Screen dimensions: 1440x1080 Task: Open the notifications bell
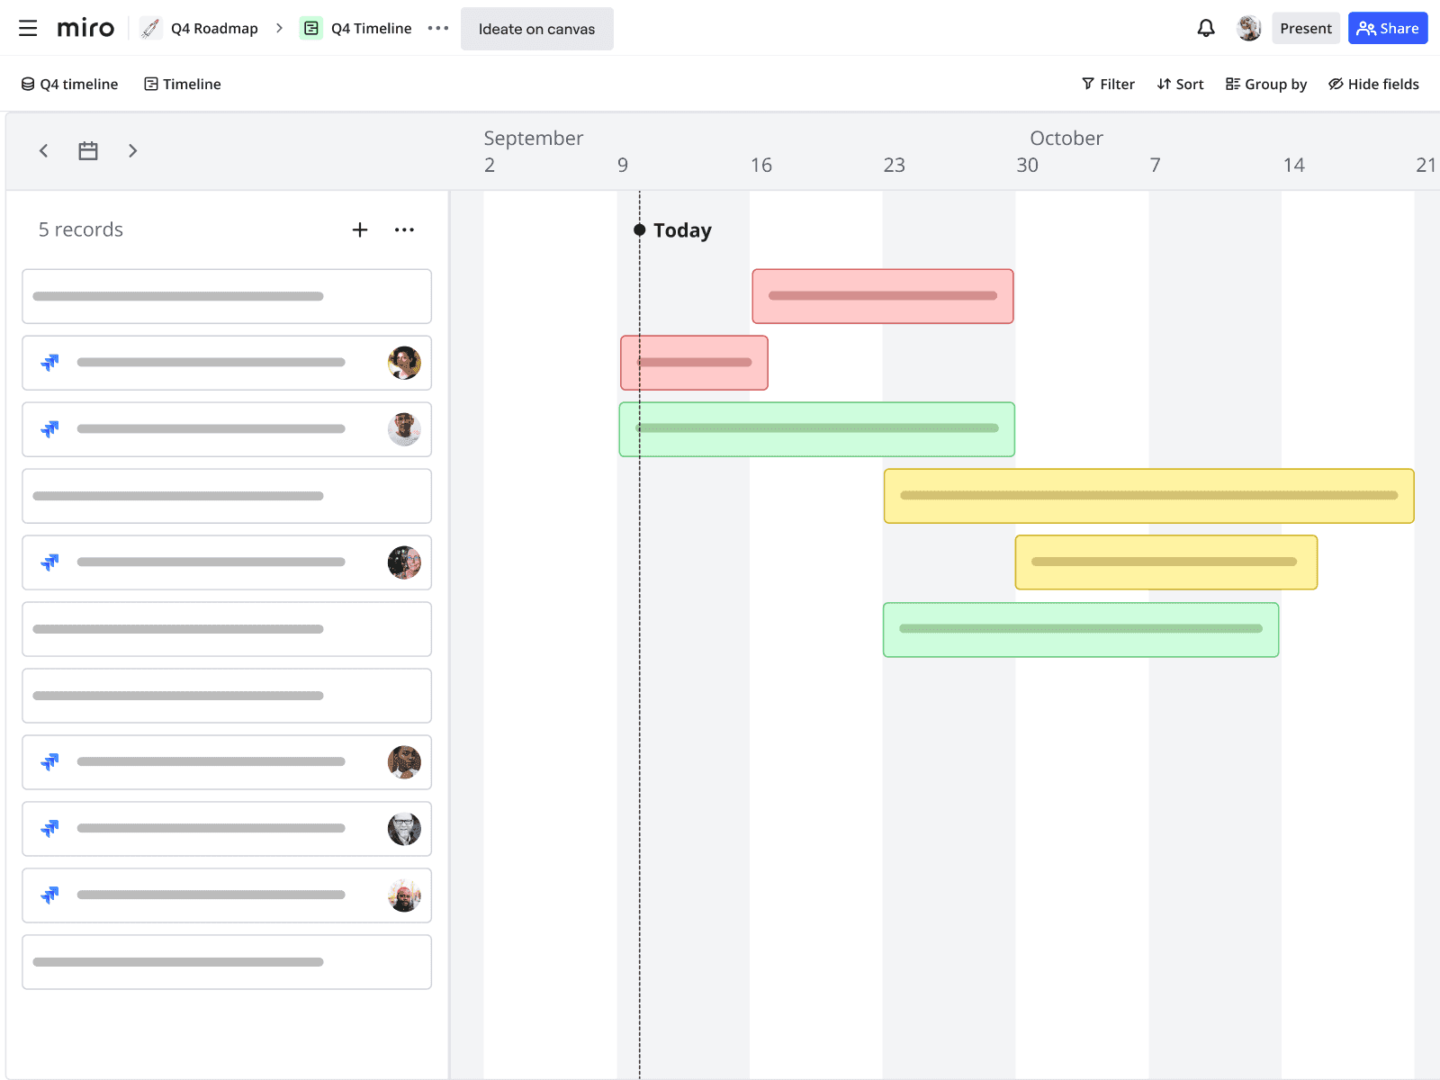pos(1205,29)
